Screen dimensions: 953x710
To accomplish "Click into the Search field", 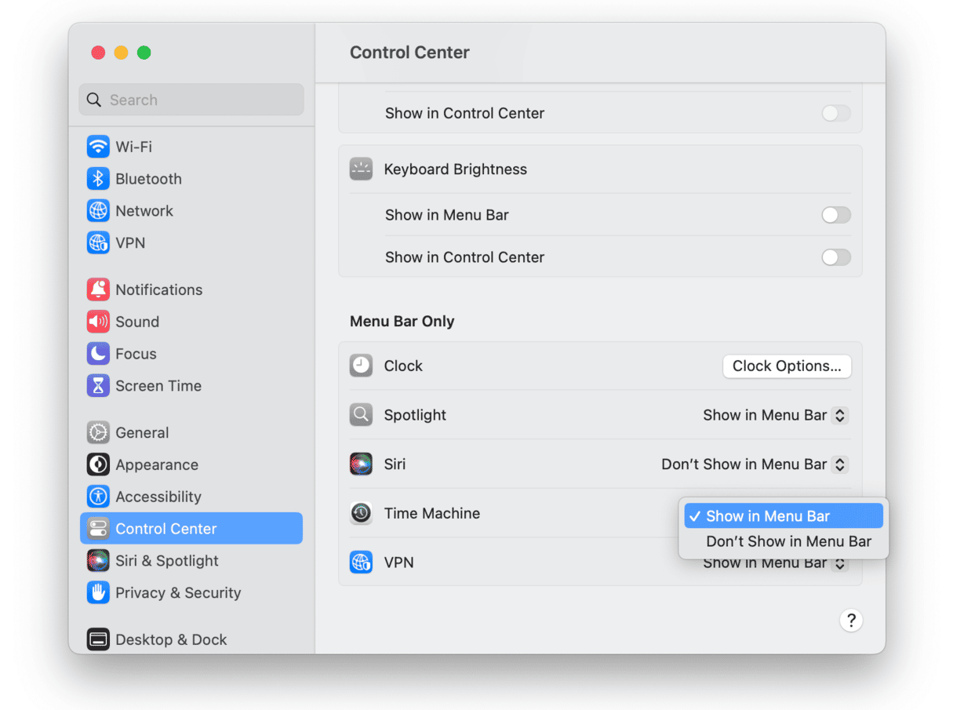I will coord(191,100).
